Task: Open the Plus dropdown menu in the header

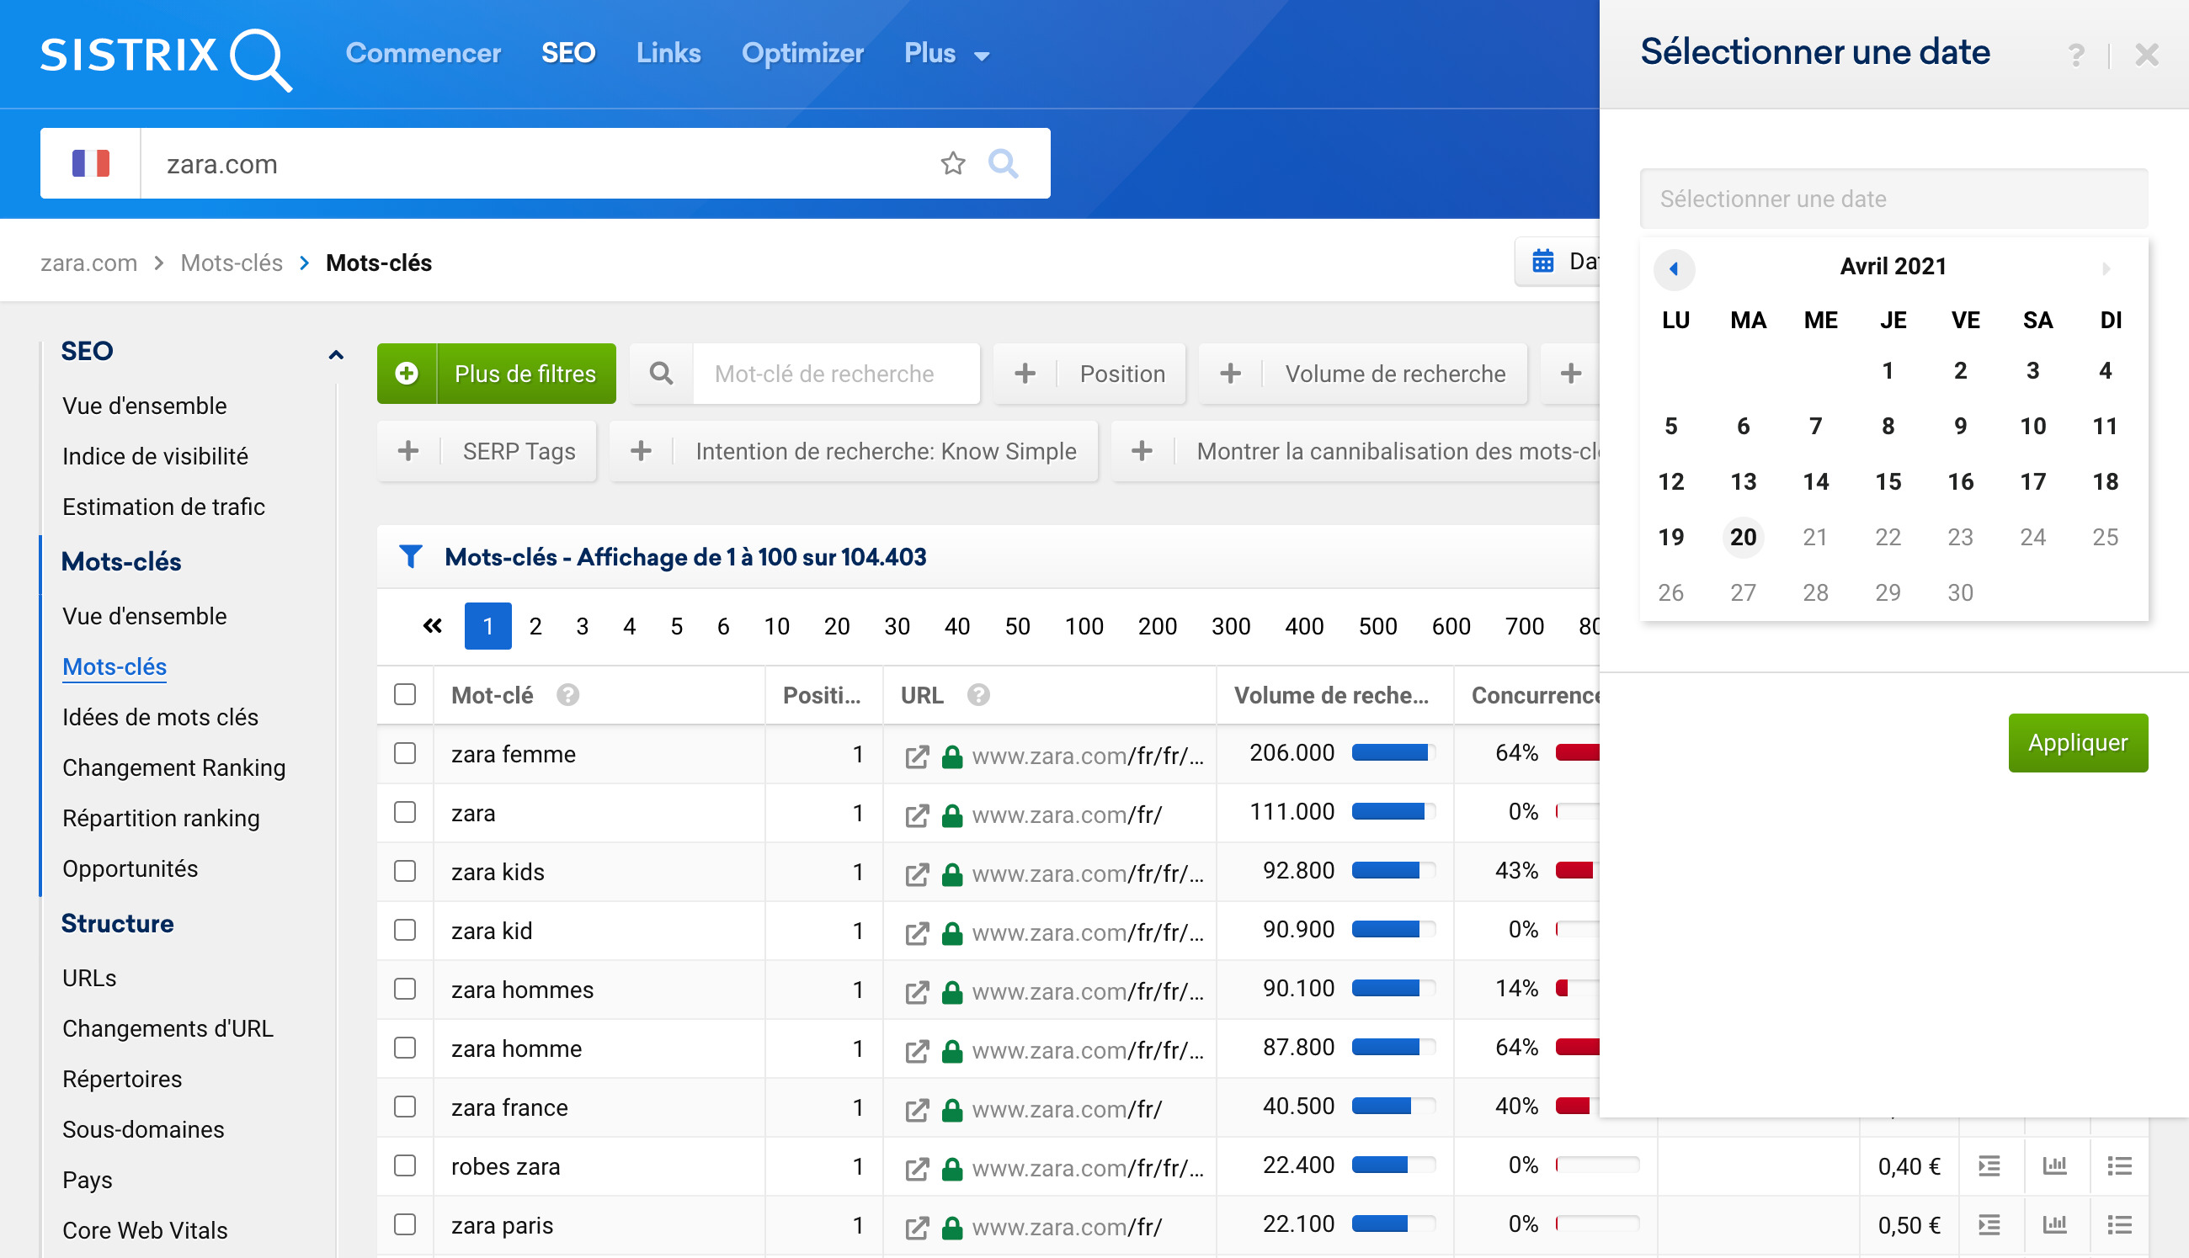Action: click(x=946, y=54)
